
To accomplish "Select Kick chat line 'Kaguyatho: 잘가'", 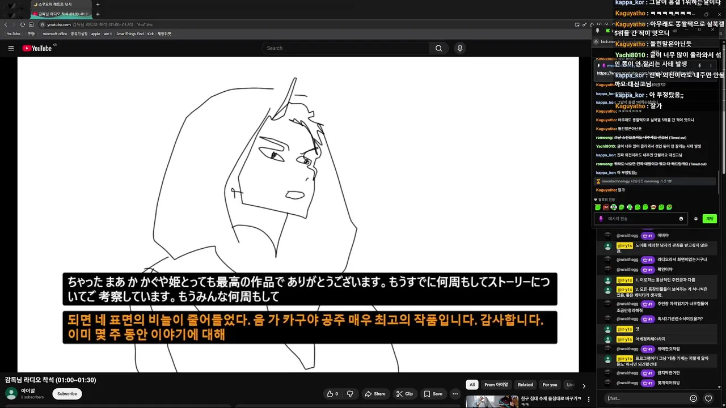I will (610, 190).
